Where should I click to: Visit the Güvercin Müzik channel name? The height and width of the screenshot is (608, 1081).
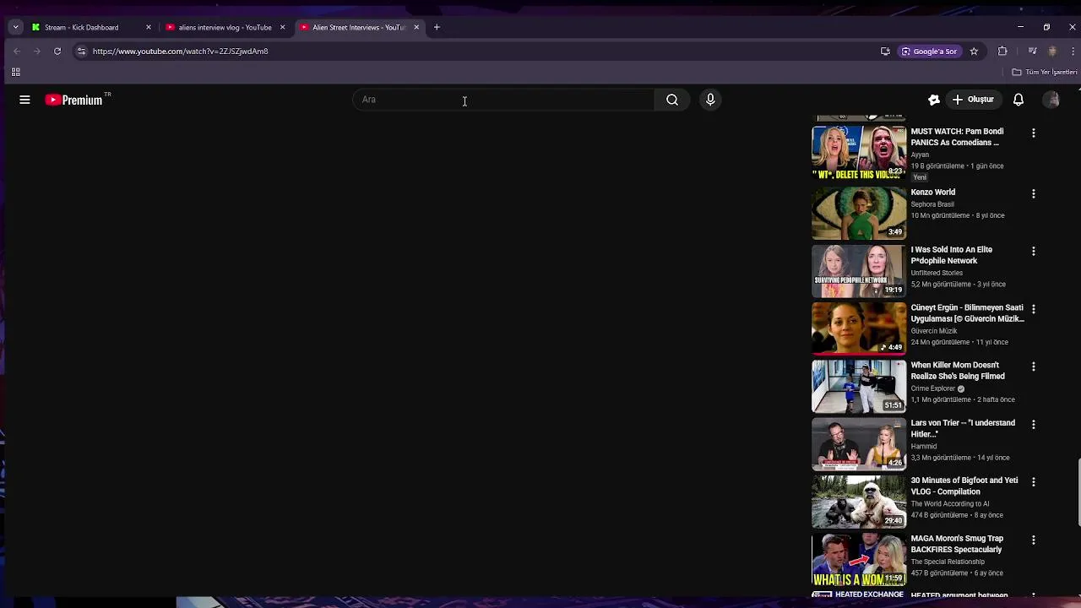934,331
